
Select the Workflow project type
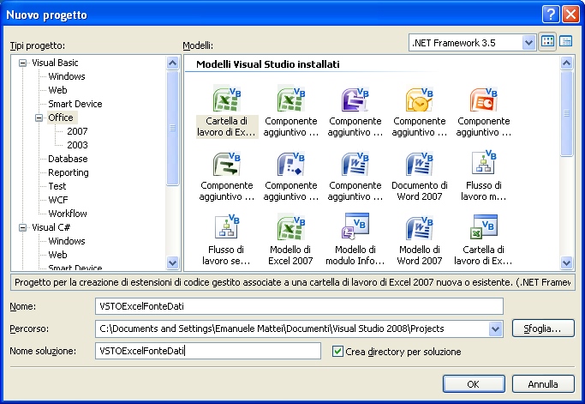point(68,214)
